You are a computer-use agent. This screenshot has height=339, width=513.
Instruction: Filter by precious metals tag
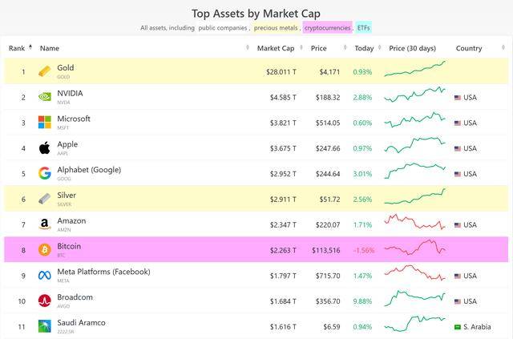coord(277,28)
